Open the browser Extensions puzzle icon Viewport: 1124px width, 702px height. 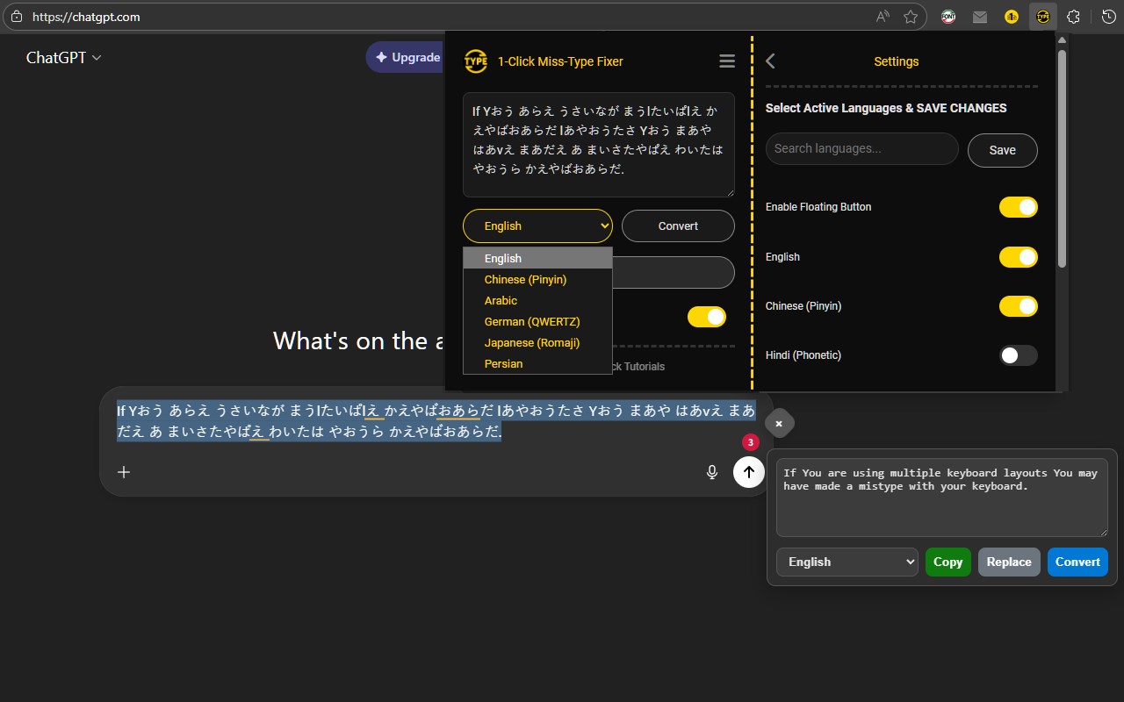1073,17
